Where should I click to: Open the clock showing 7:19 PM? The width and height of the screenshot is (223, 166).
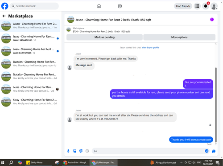pyautogui.click(x=208, y=162)
